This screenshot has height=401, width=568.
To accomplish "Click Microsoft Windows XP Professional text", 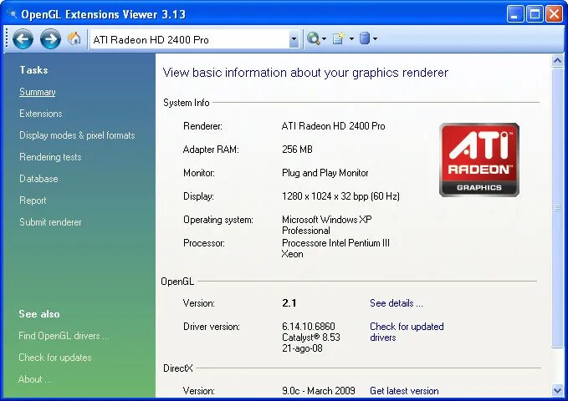I will click(x=327, y=225).
